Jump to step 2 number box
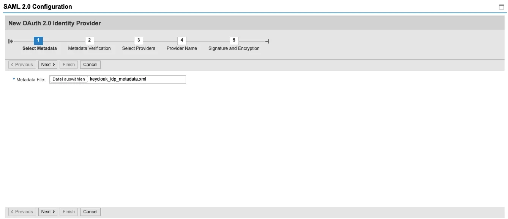Screen dimensions: 508x219 89,40
